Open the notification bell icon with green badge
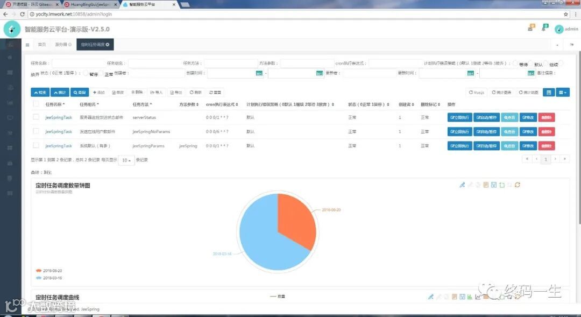 coord(544,28)
